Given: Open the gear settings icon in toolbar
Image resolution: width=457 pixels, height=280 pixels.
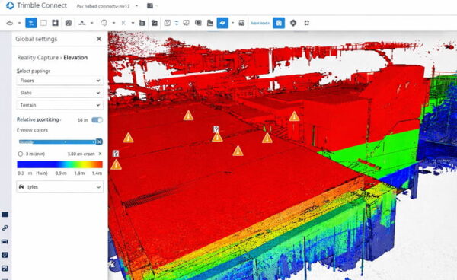Looking at the screenshot, I should [x=293, y=23].
